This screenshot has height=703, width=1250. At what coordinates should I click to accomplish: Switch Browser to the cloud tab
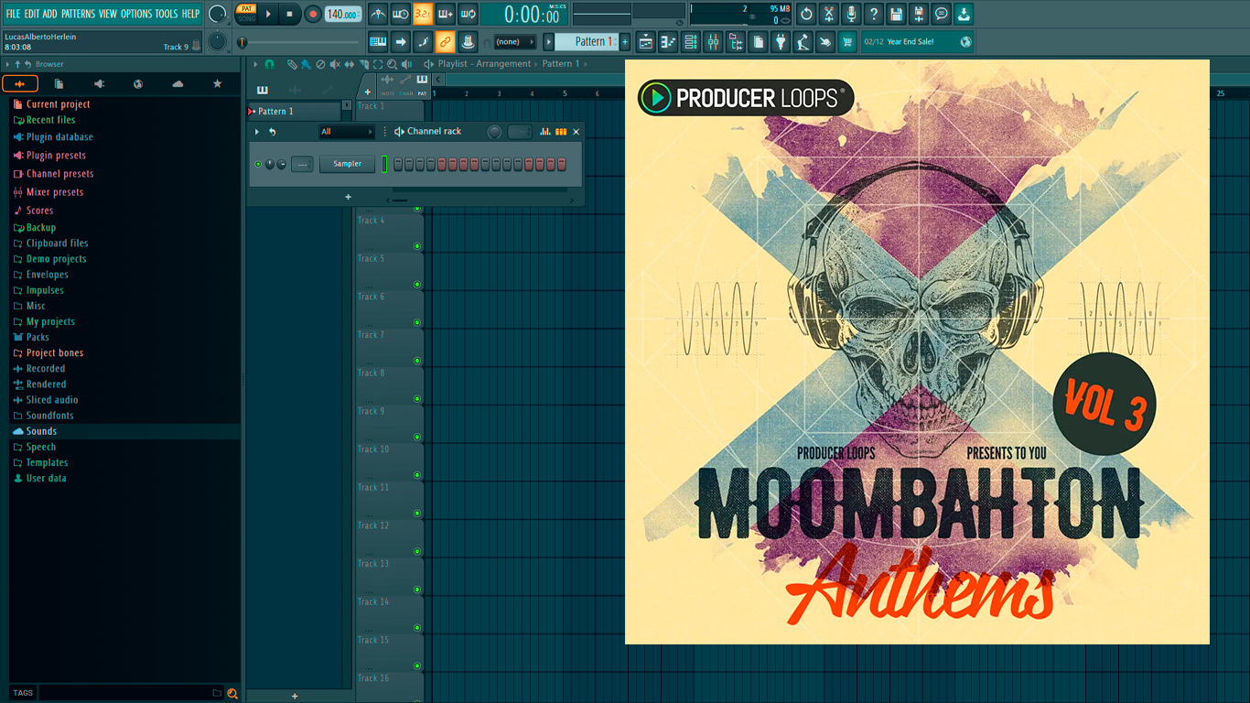coord(178,84)
